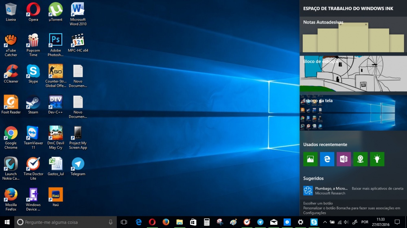Open the Action Center notifications icon

397,222
